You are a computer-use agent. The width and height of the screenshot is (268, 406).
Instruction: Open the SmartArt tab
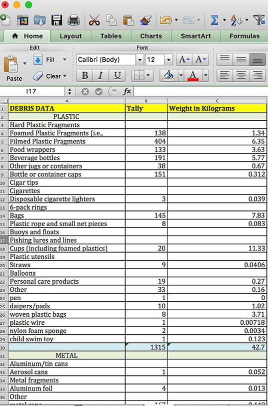tap(195, 36)
